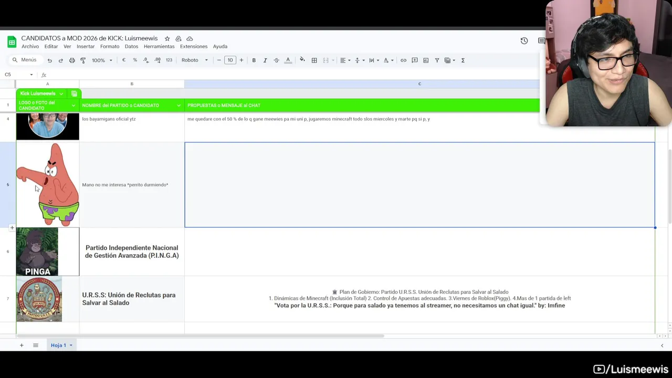Open the name box dropdown arrow
Screen dimensions: 672x378
pos(31,75)
